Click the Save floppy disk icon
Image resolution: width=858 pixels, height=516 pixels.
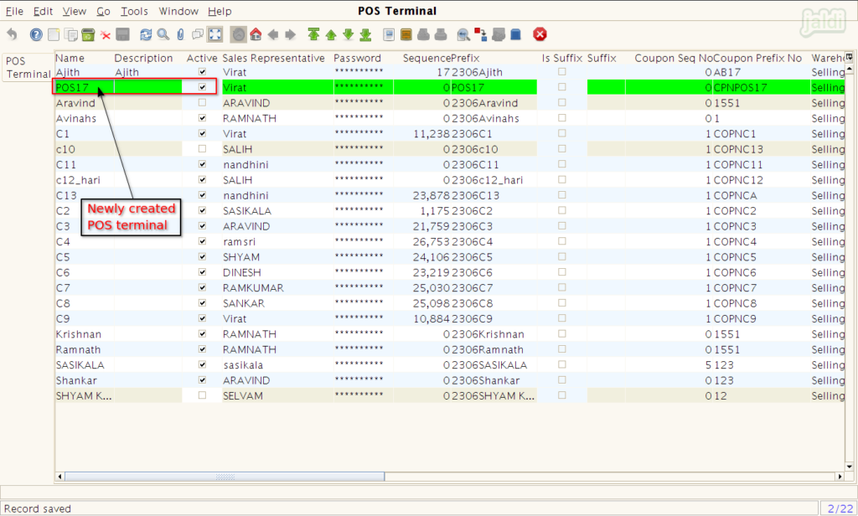coord(122,34)
